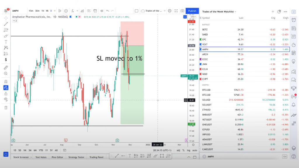Open the Stock Screener tab
The width and height of the screenshot is (299, 168).
(x=21, y=157)
